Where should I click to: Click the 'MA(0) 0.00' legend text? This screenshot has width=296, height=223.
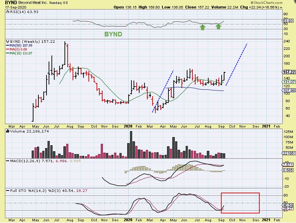click(18, 49)
